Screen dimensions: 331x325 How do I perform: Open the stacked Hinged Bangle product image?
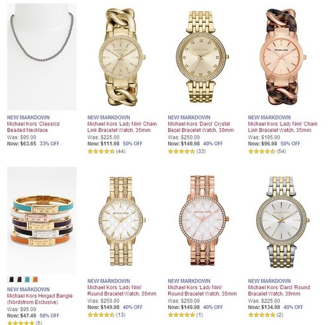(x=42, y=220)
